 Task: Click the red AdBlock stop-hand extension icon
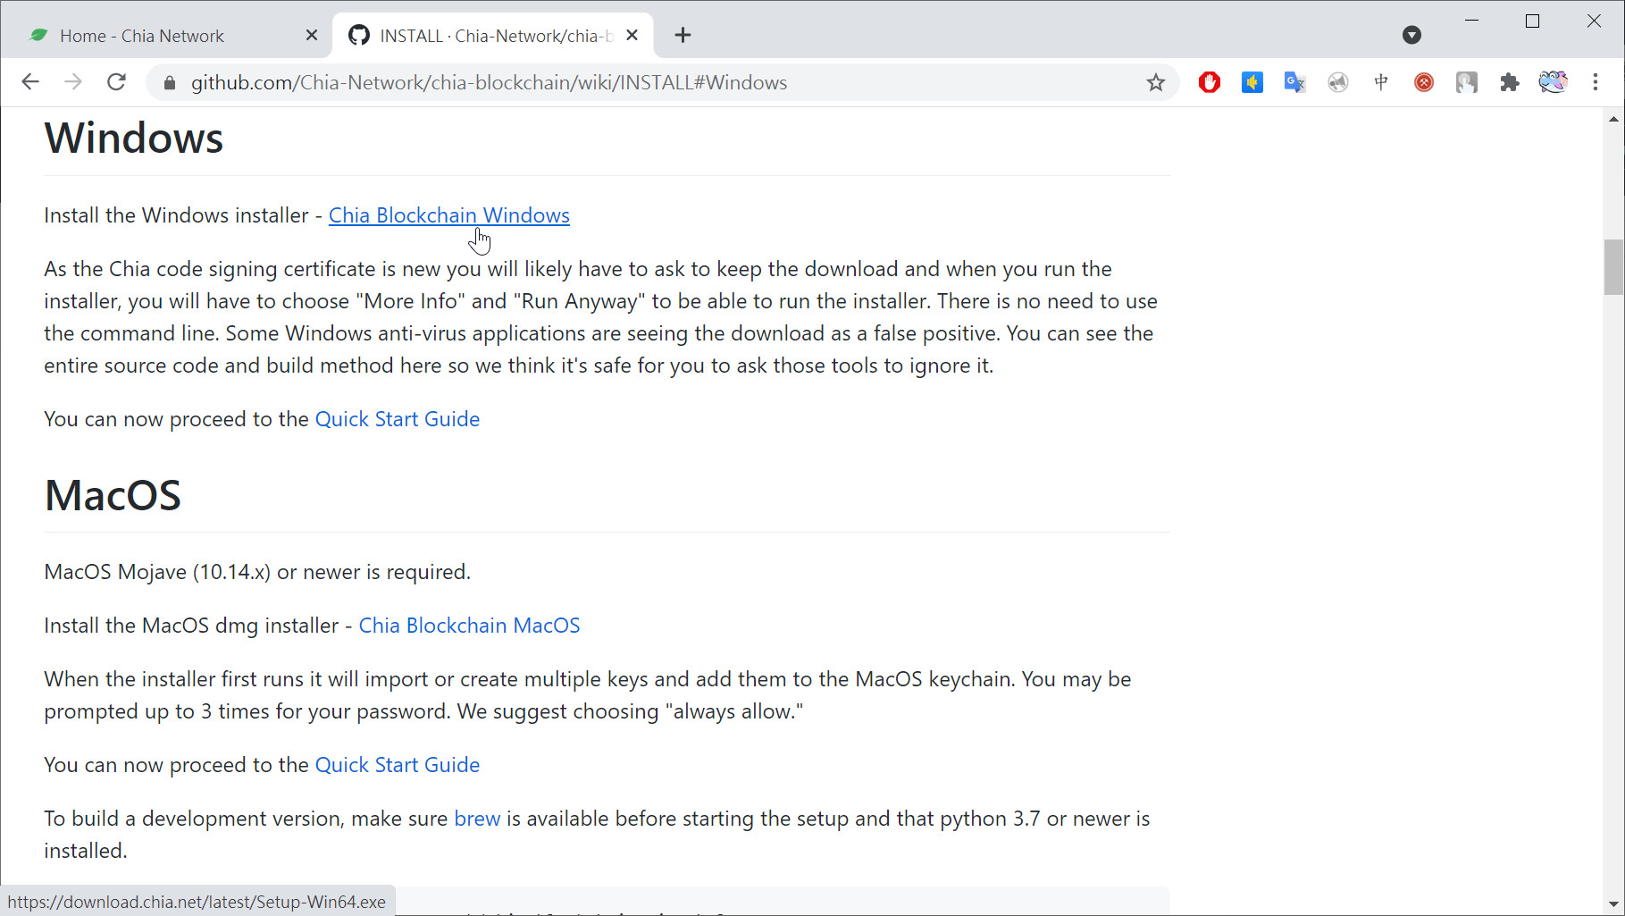pyautogui.click(x=1210, y=82)
